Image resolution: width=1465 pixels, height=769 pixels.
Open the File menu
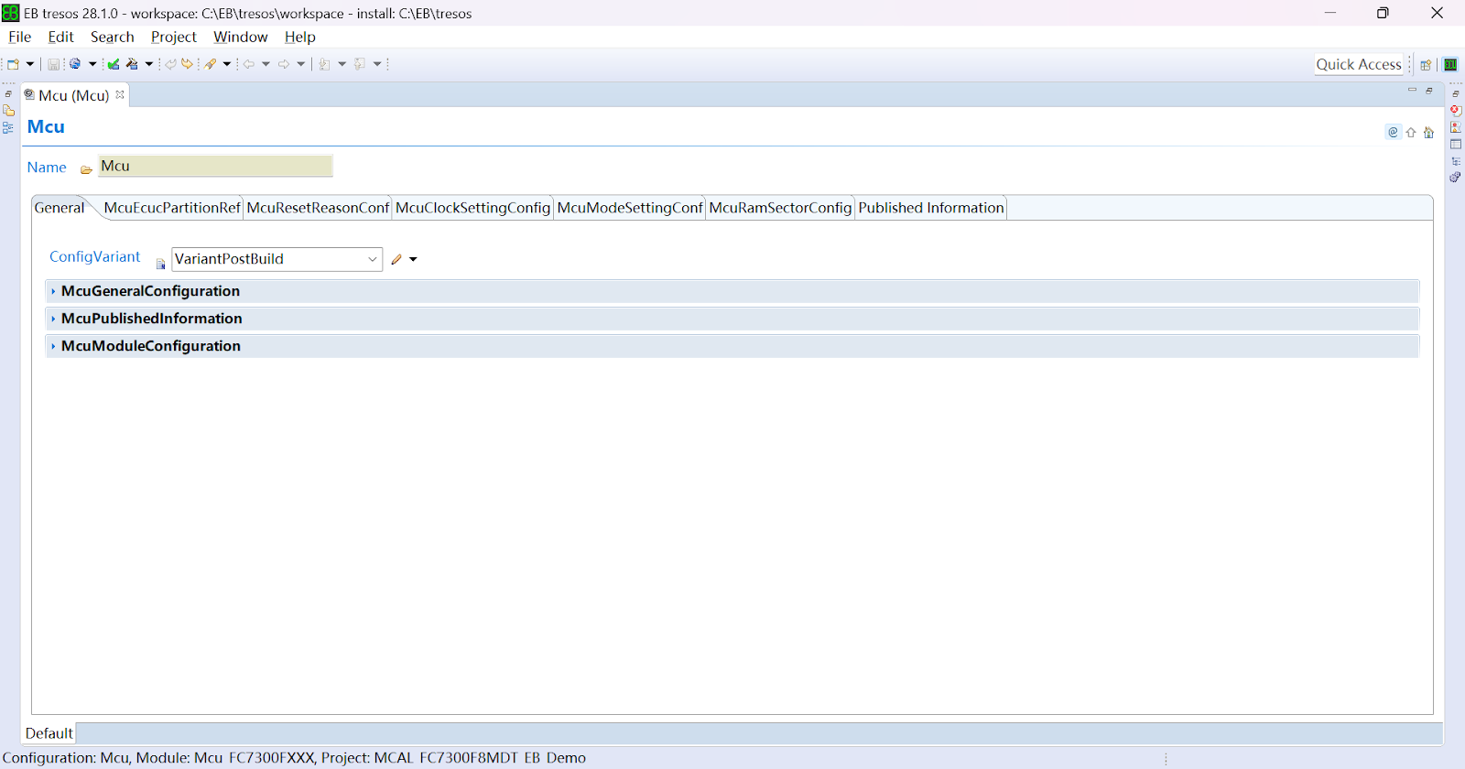[x=19, y=37]
